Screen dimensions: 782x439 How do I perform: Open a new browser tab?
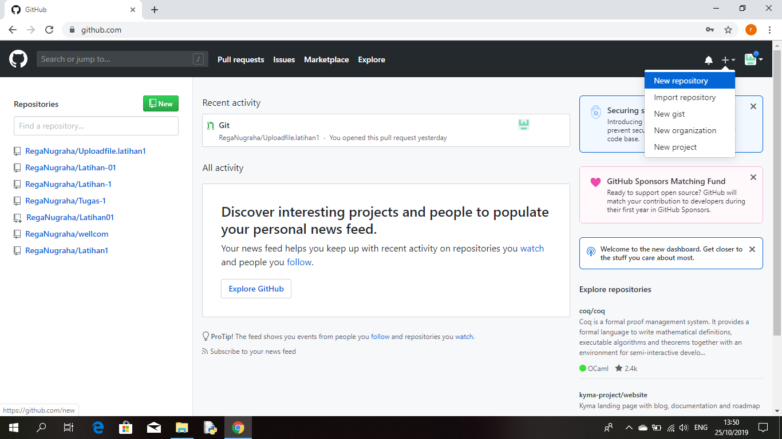155,10
